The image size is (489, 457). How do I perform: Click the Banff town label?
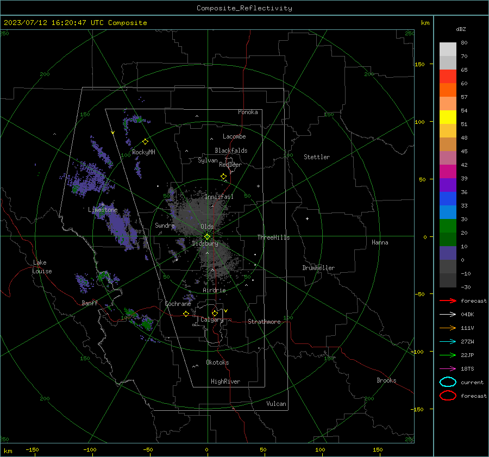[90, 303]
